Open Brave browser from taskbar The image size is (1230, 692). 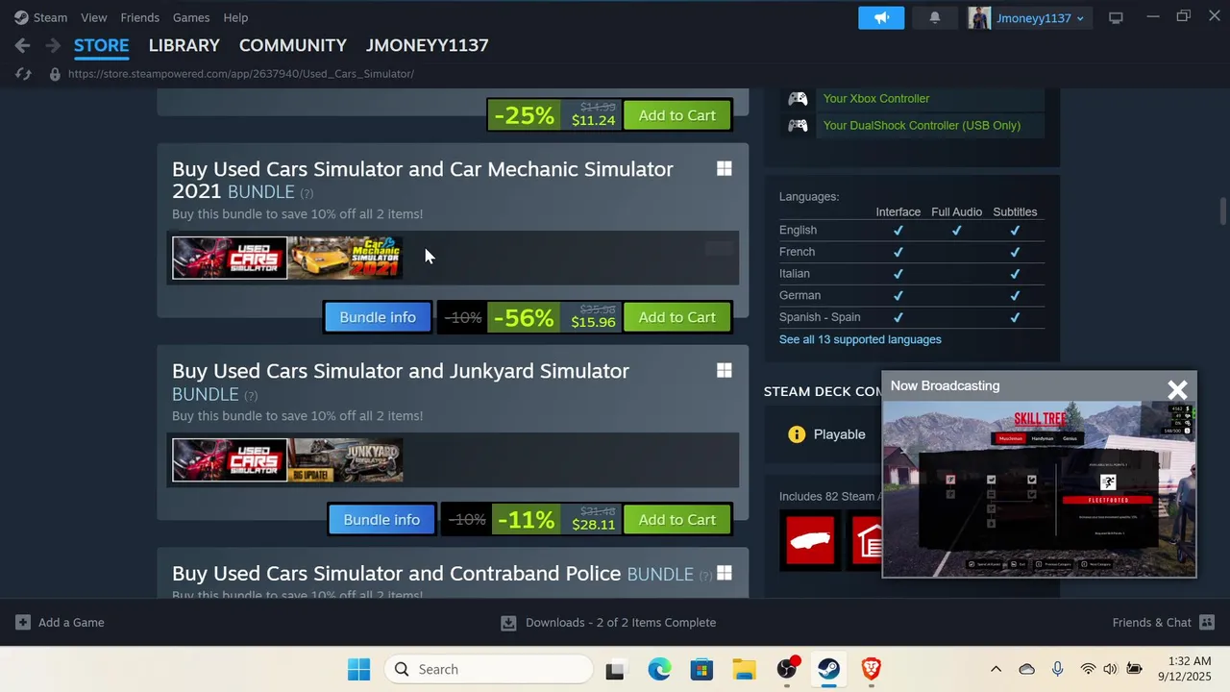[871, 669]
